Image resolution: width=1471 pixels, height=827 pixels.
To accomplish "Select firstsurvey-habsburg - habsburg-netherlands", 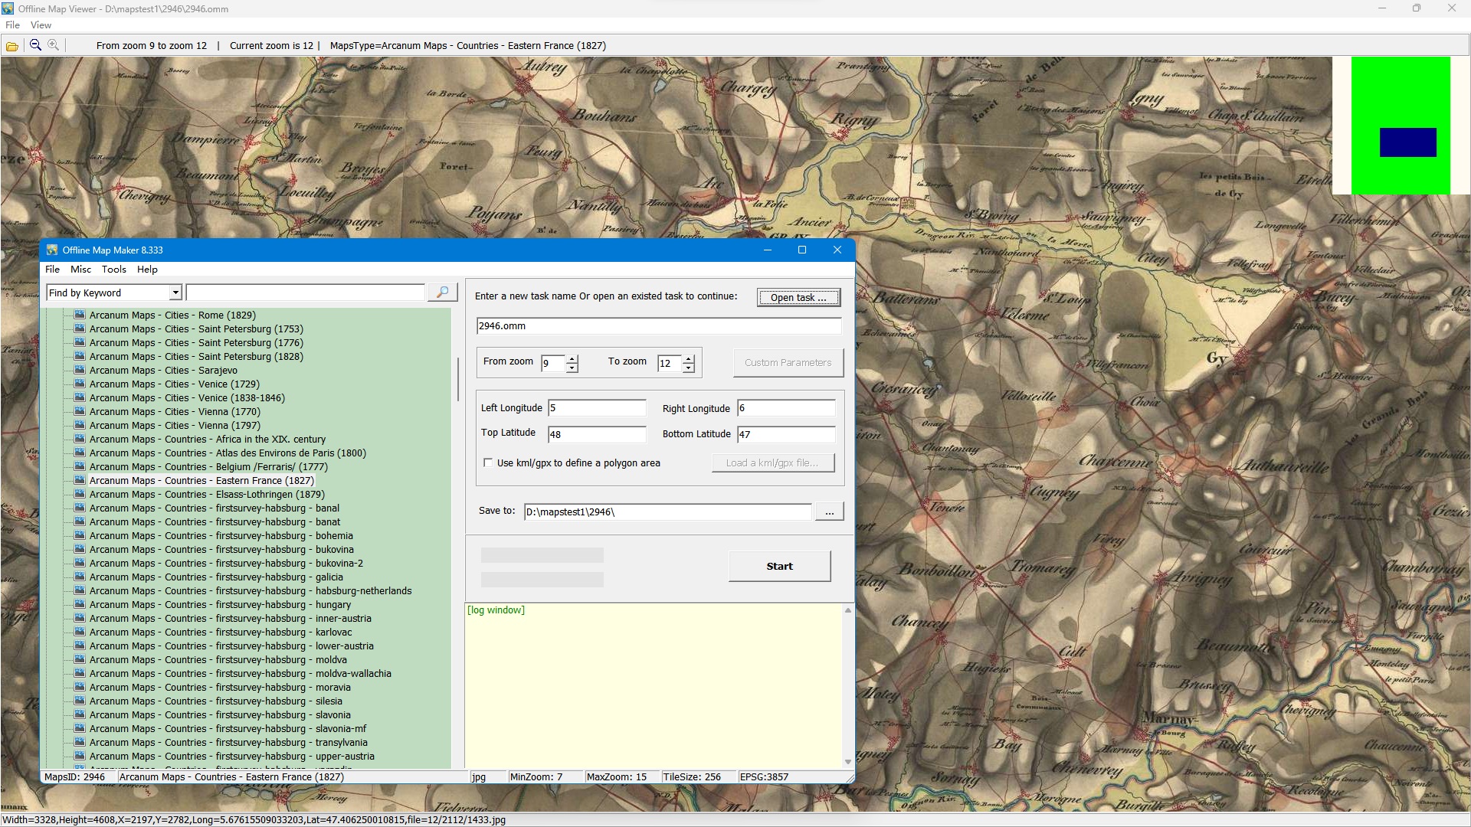I will coord(251,590).
